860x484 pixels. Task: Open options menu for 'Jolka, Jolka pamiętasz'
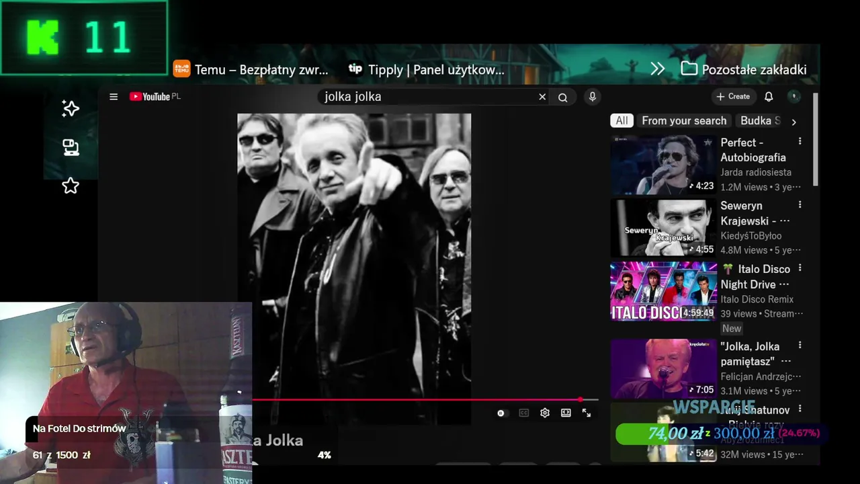tap(800, 346)
